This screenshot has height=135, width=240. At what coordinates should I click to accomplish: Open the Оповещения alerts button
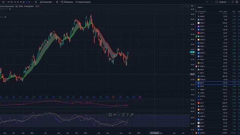pyautogui.click(x=67, y=2)
